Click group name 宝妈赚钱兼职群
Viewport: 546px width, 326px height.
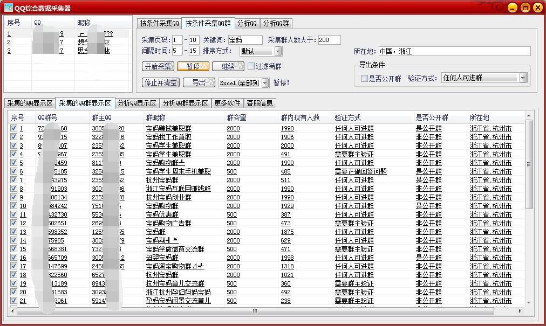(x=168, y=128)
